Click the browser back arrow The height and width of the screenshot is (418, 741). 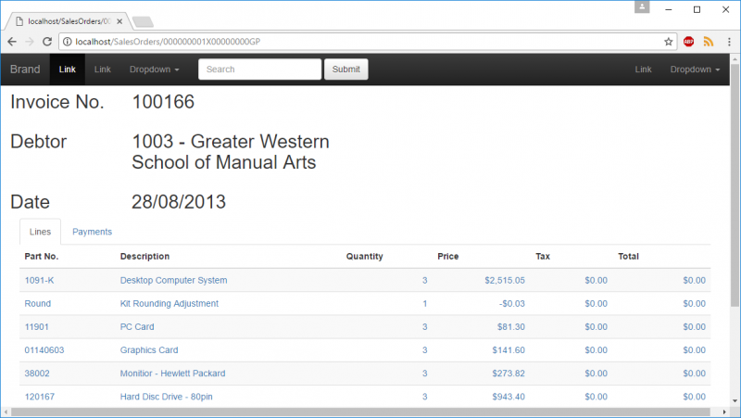tap(12, 42)
